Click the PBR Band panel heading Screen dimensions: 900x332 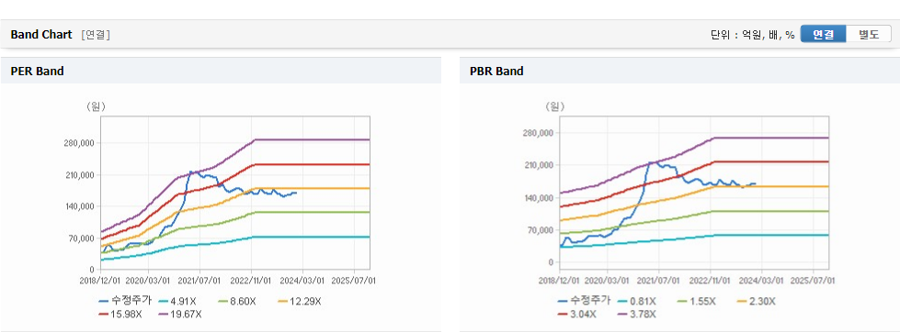tap(496, 71)
